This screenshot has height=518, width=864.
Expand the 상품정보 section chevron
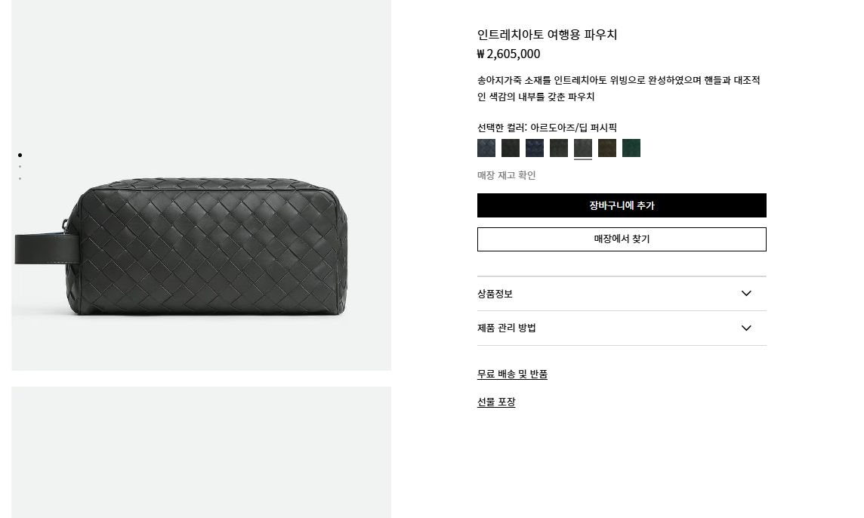(x=746, y=294)
